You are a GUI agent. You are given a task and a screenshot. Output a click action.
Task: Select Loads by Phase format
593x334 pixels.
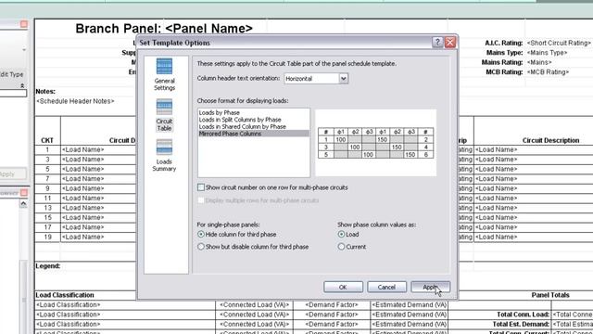pos(220,112)
